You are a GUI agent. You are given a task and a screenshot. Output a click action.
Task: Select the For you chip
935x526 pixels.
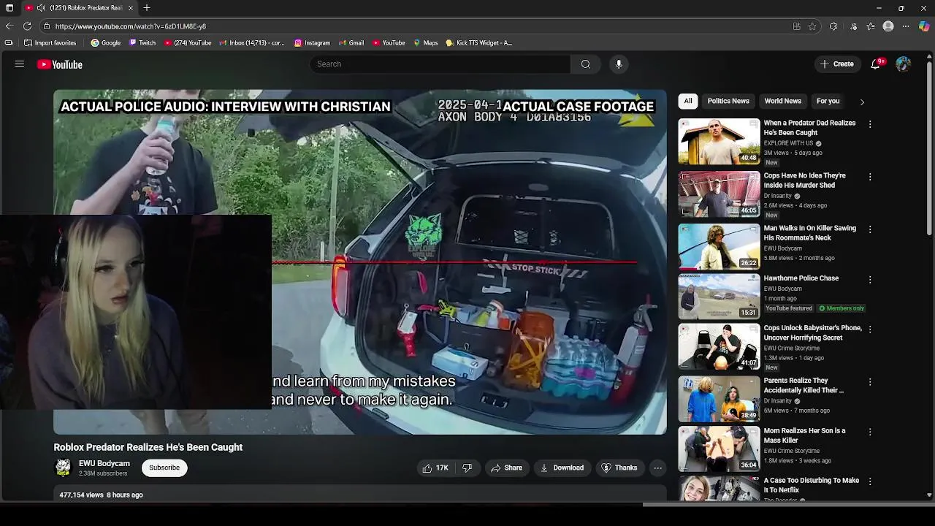(828, 101)
